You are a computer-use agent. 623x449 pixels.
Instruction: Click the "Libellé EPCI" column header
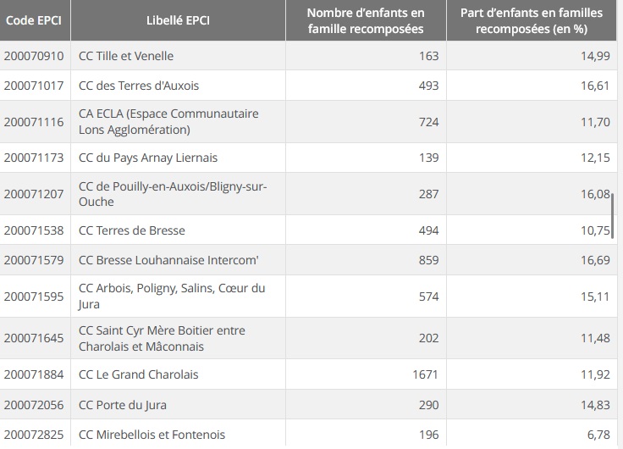pyautogui.click(x=178, y=20)
